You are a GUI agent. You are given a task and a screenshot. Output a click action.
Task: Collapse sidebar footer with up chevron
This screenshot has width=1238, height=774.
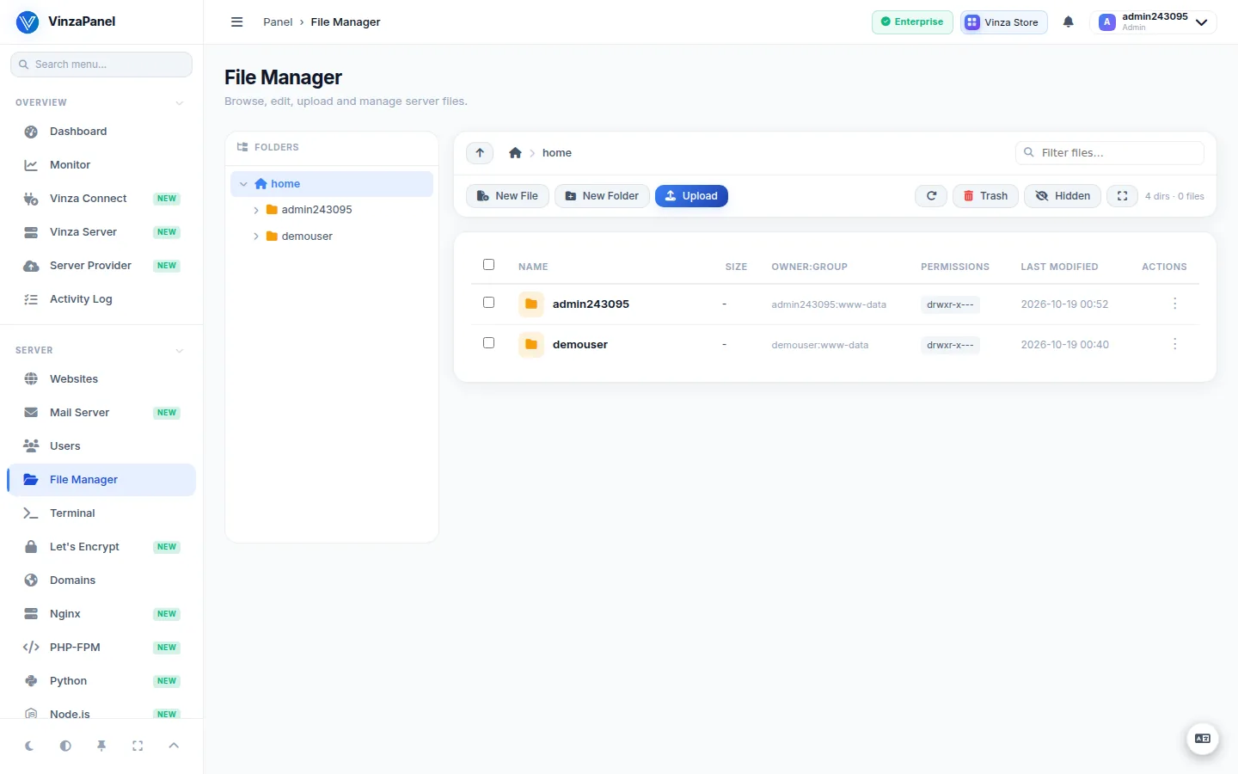[174, 746]
